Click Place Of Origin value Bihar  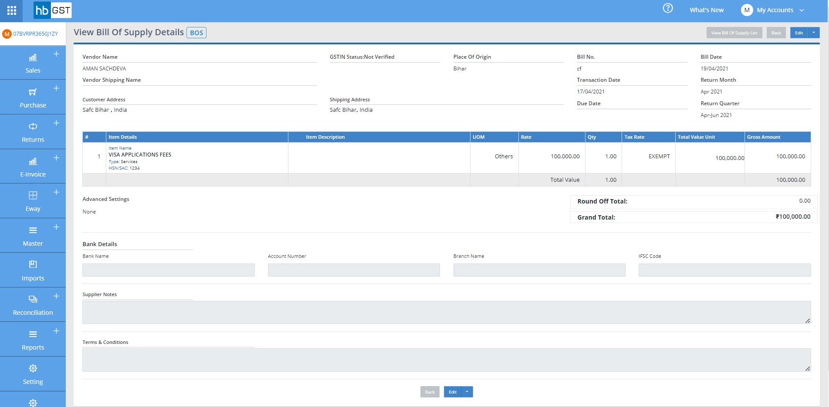(x=460, y=69)
